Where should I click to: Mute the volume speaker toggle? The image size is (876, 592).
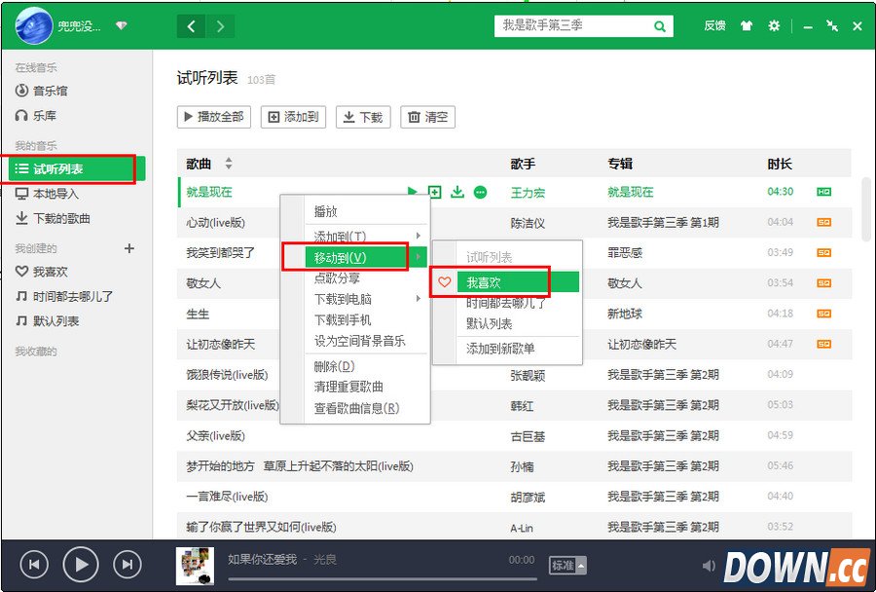pos(709,564)
